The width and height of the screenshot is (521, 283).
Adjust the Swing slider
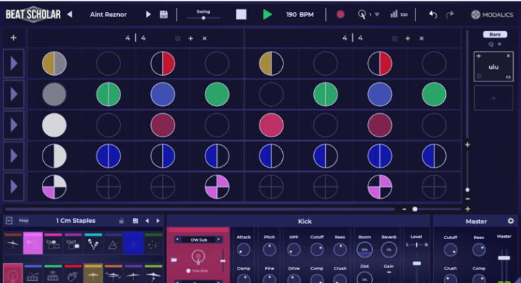pos(203,18)
